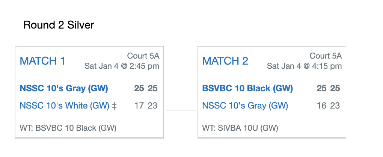The height and width of the screenshot is (157, 383).
Task: Select NSSC 10's Gray (GW) in Match 2
Action: 245,106
